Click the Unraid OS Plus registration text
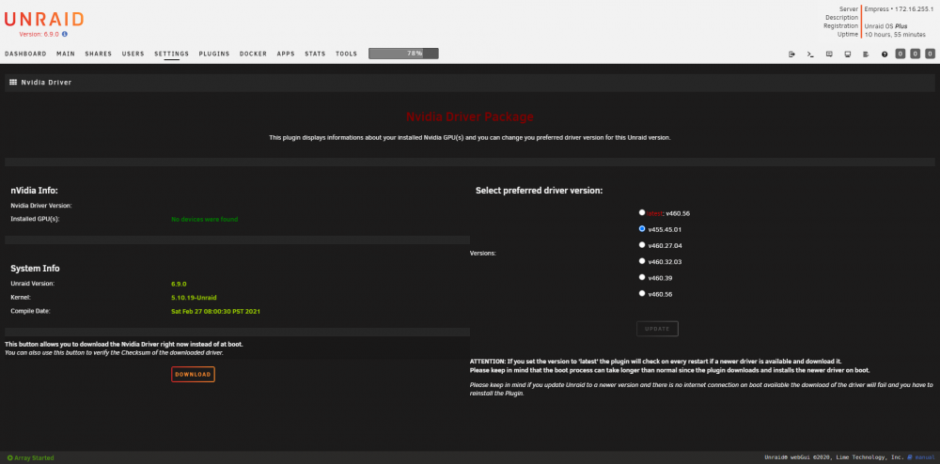 [x=886, y=26]
